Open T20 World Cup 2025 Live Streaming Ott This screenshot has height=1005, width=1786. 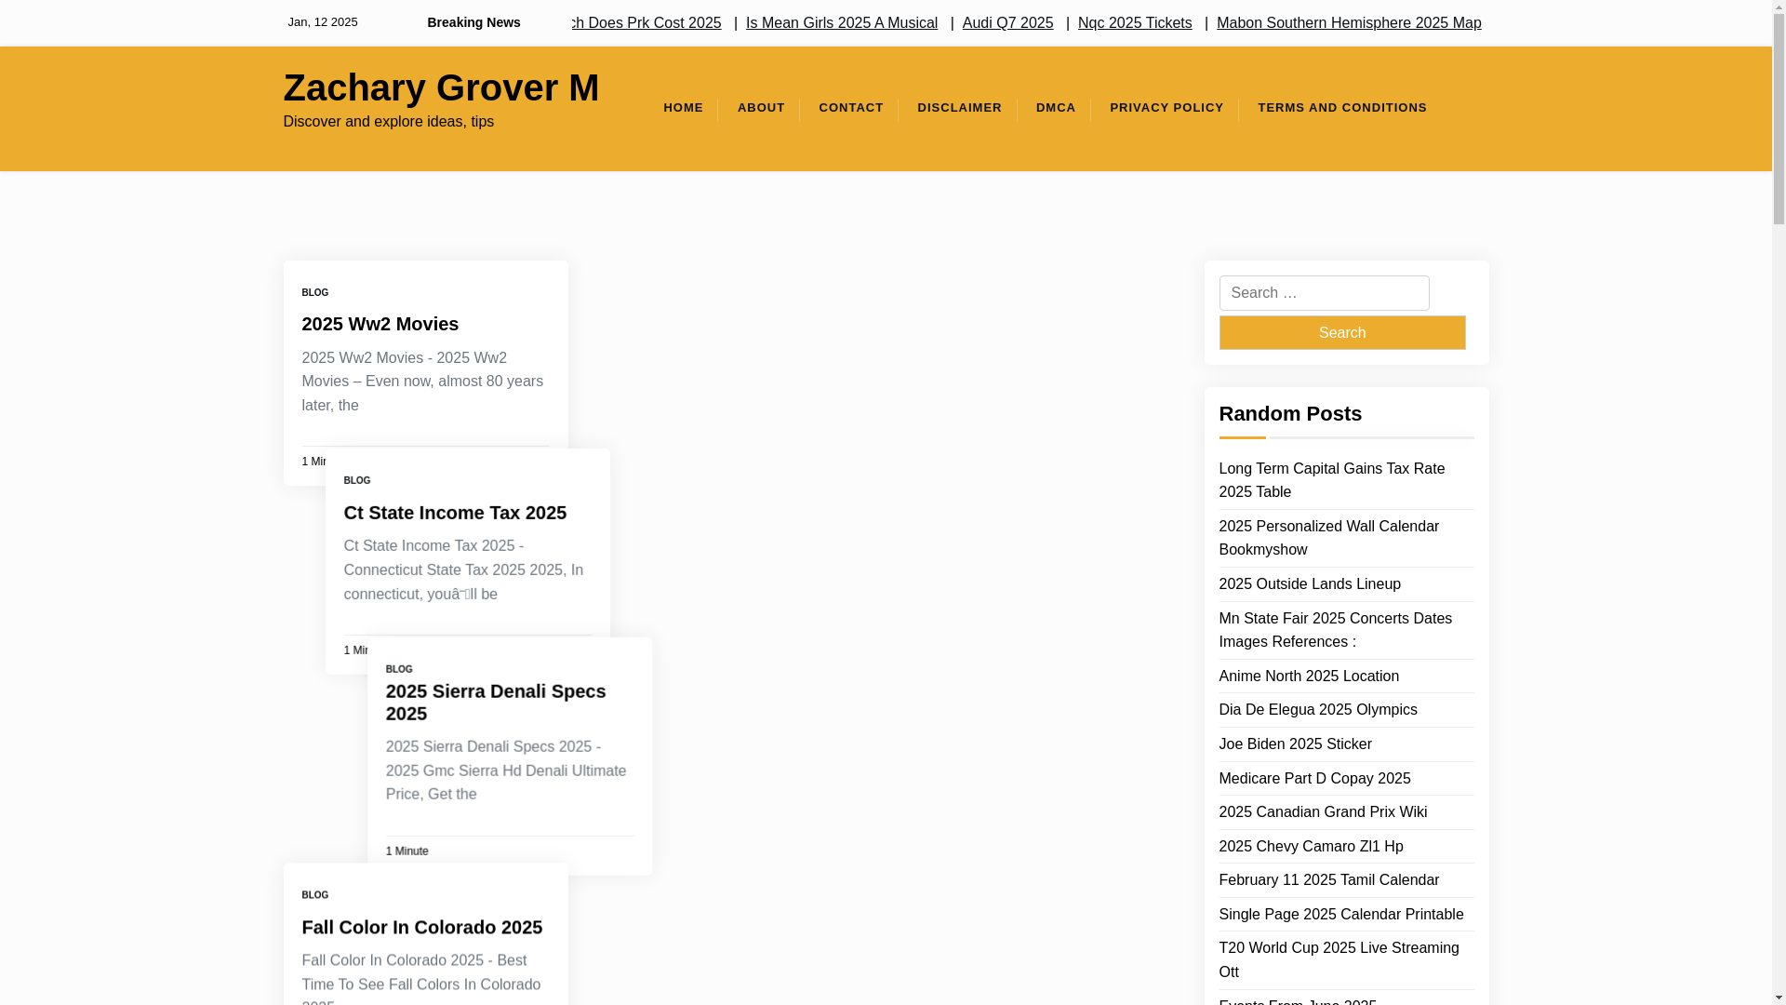1339,959
